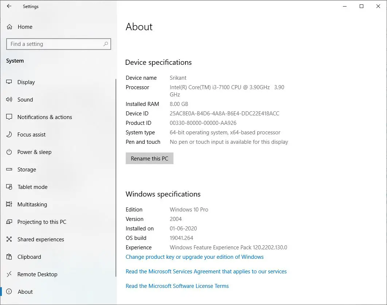Click the Device ID value 25AC8E0A-B4D6

(224, 114)
